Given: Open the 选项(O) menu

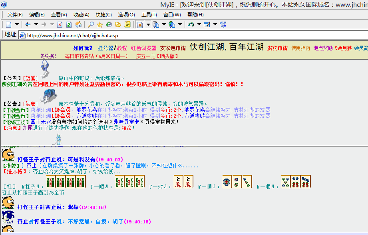Looking at the screenshot, I should point(127,15).
